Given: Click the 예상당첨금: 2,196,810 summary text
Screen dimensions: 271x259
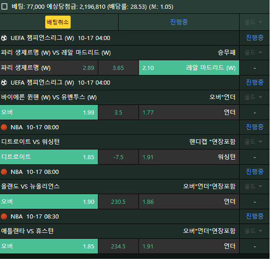Looking at the screenshot, I should point(76,7).
